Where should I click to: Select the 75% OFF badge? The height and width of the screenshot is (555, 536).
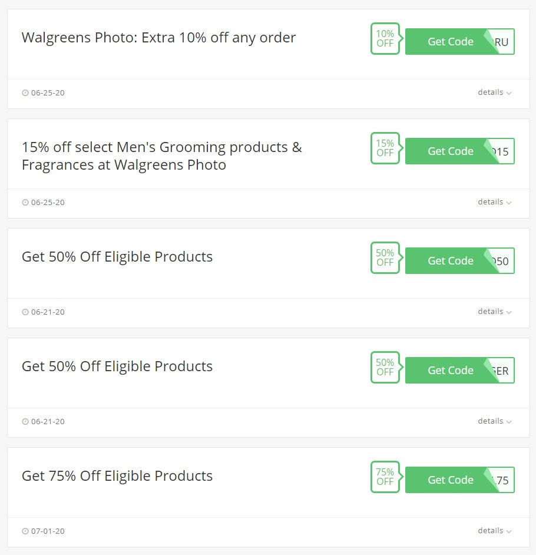pos(385,477)
